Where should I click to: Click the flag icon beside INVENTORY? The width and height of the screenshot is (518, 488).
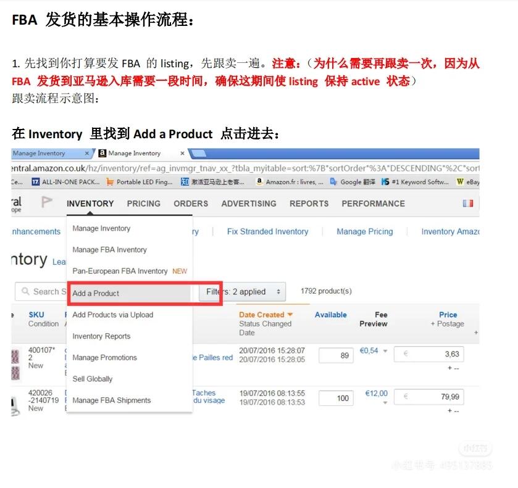tap(46, 202)
